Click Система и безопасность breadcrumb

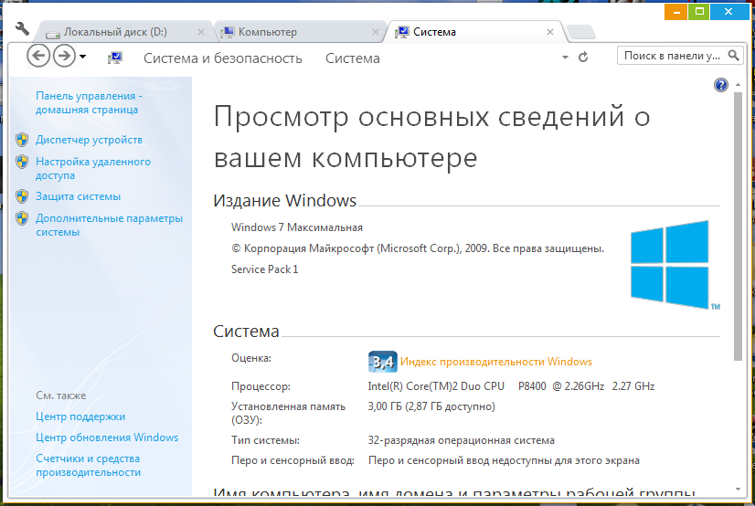(223, 58)
